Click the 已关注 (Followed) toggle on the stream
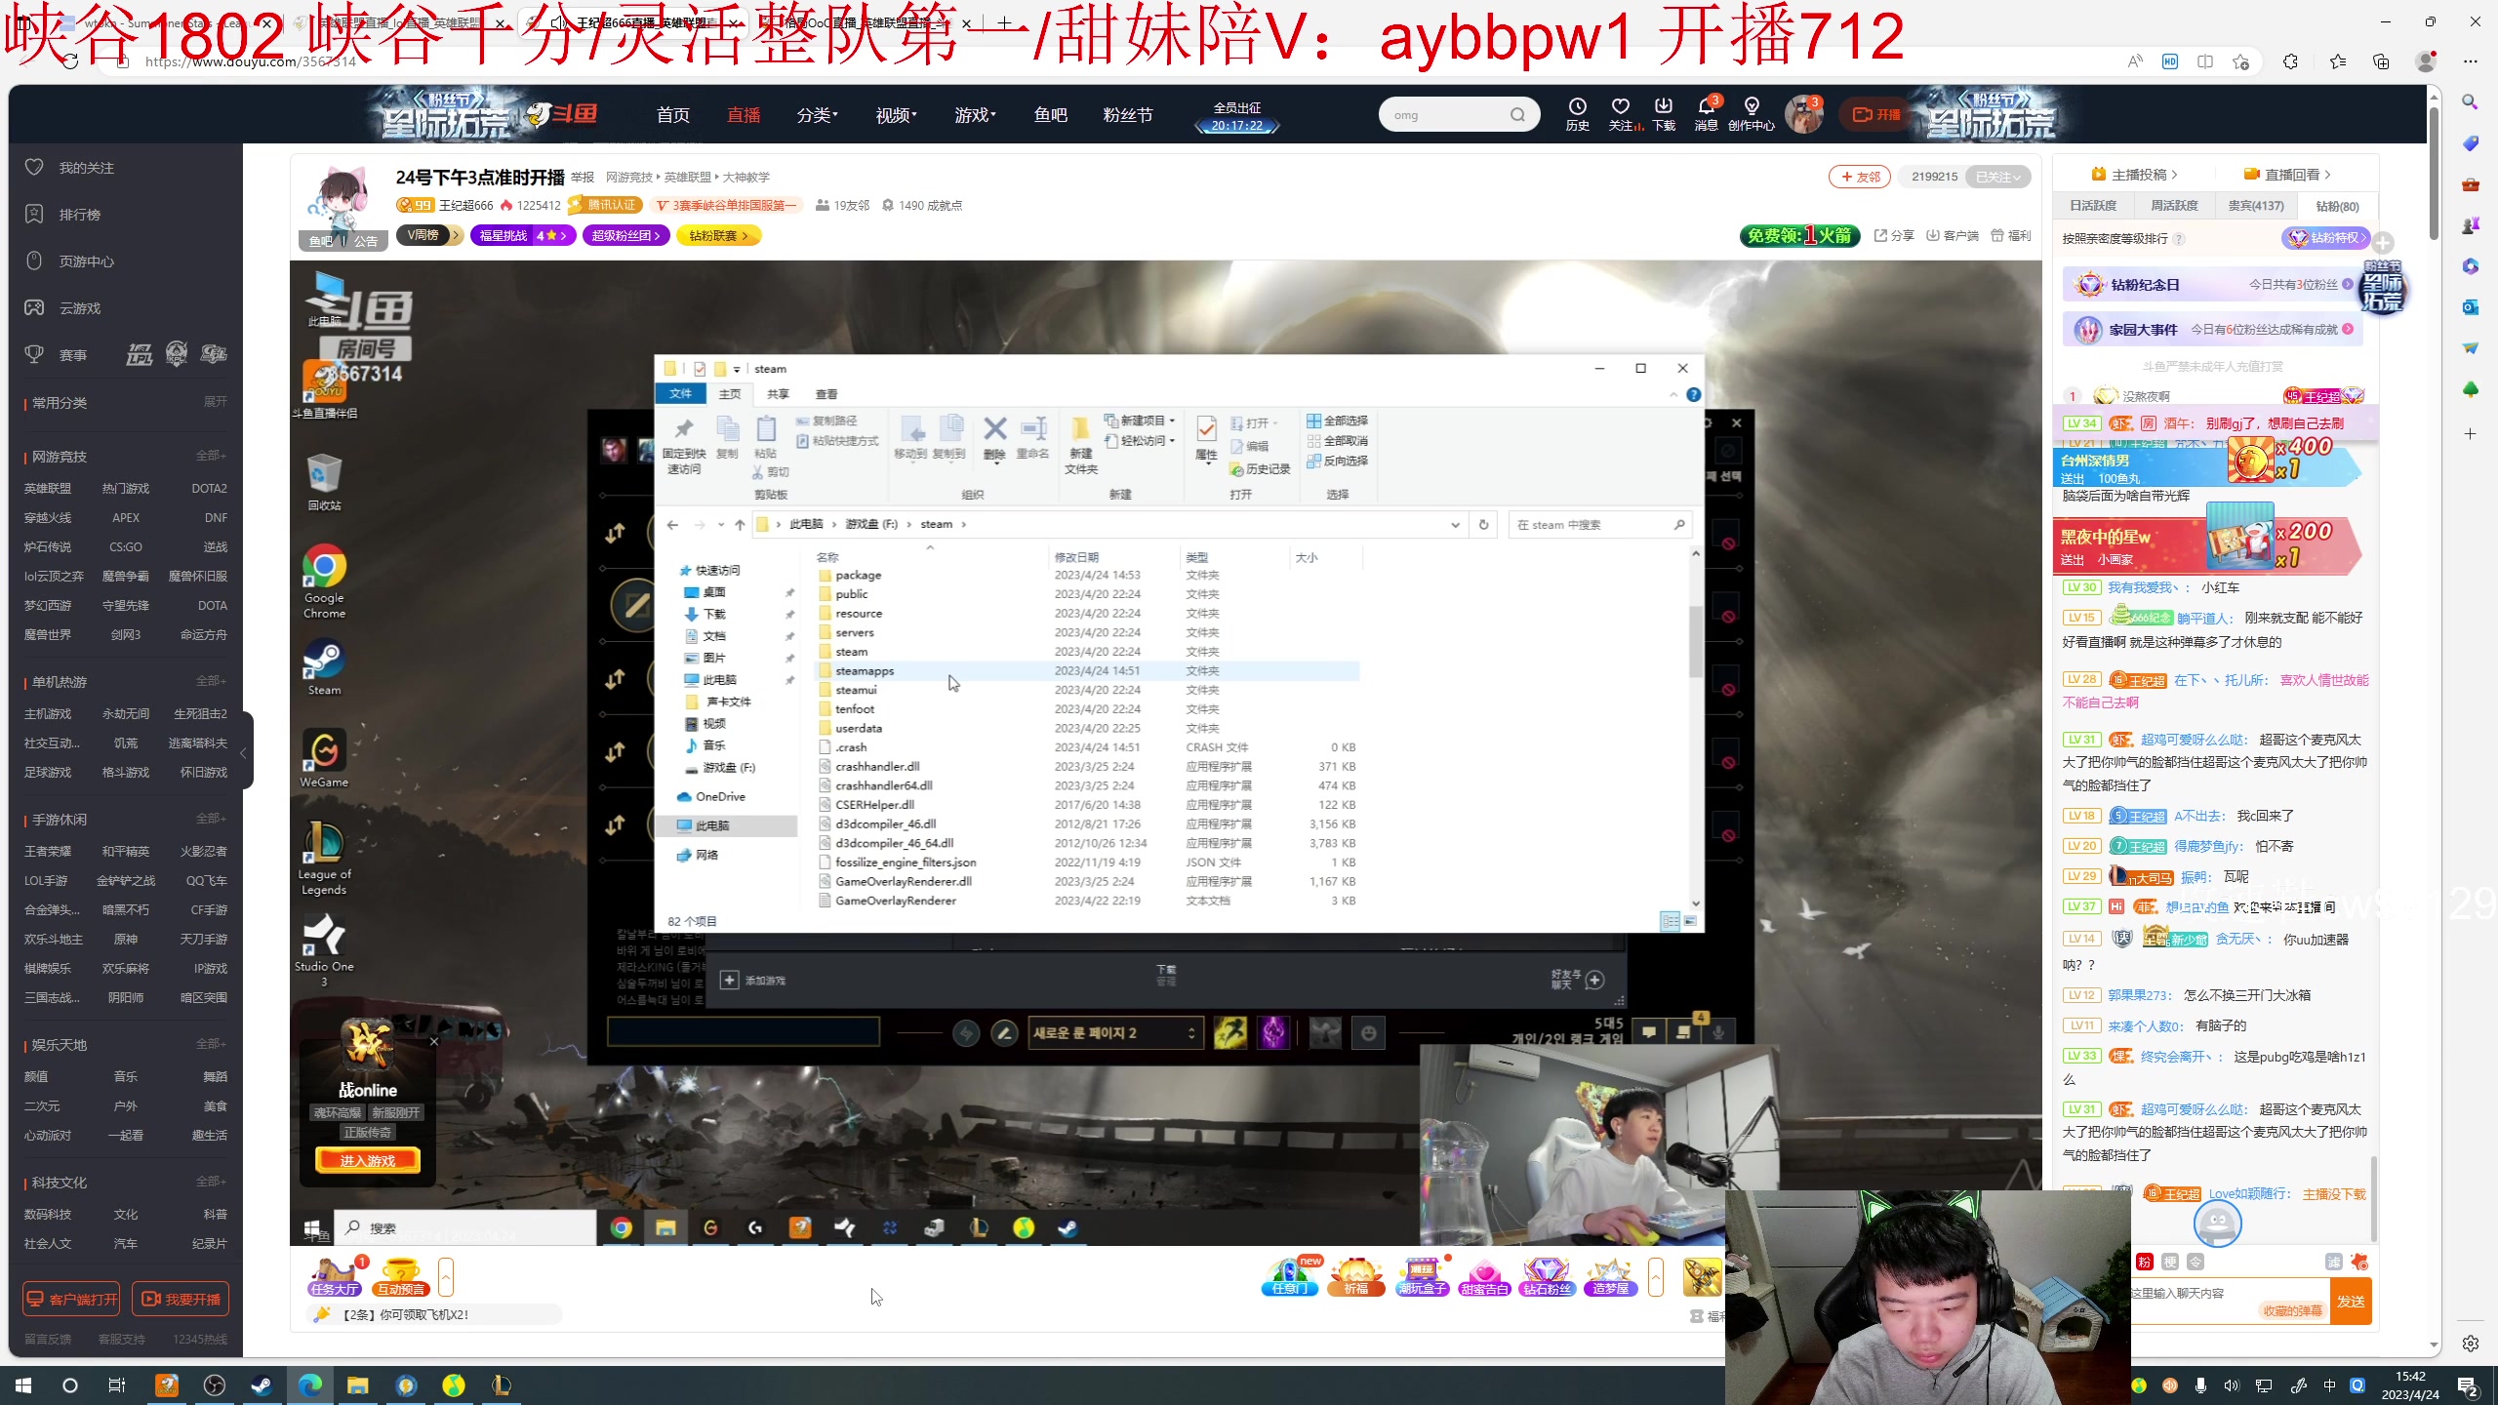The width and height of the screenshot is (2498, 1405). pos(1996,177)
